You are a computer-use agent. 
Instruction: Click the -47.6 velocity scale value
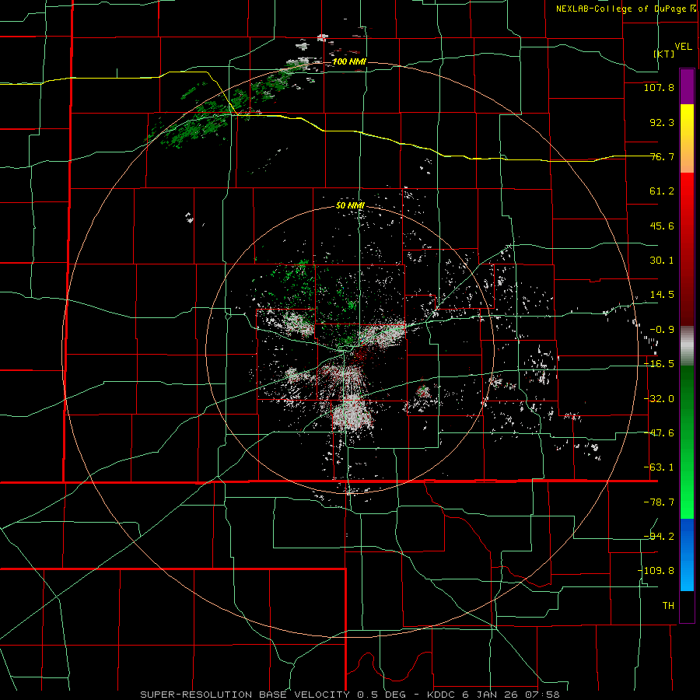coord(659,433)
